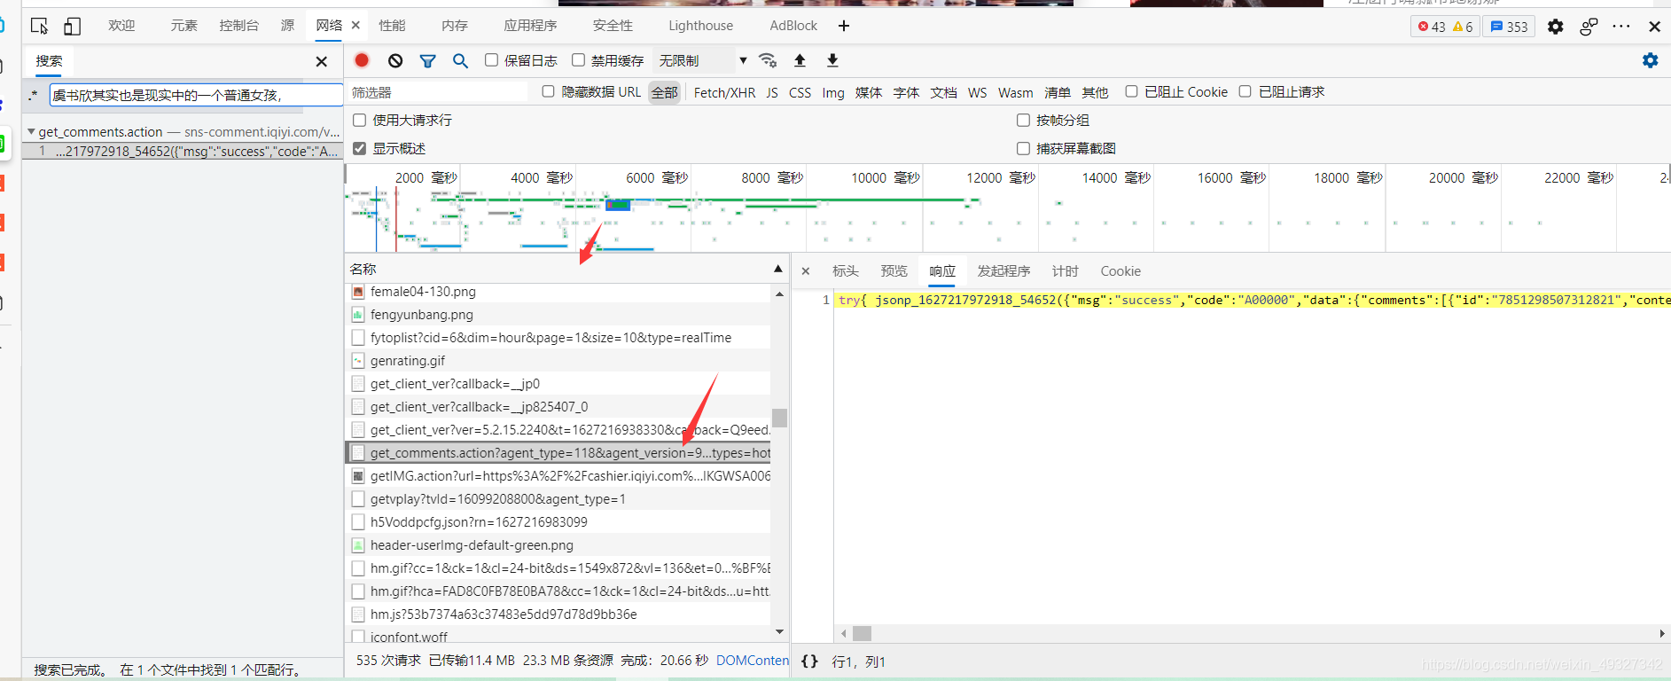
Task: Open the three-dot more options menu
Action: coord(1621,27)
